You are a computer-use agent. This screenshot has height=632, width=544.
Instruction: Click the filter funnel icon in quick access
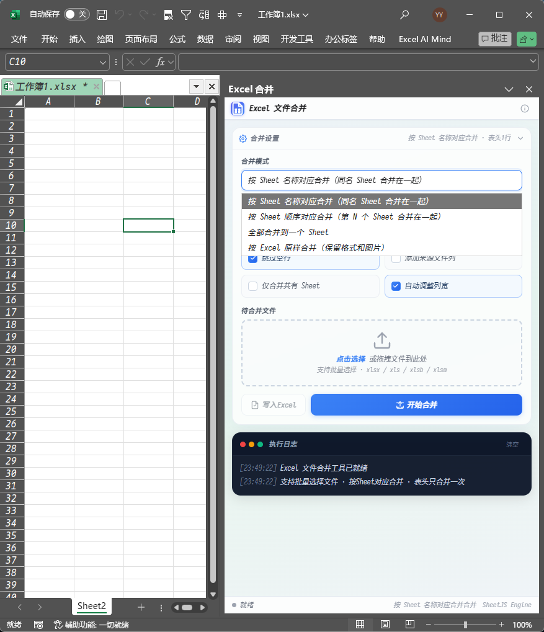point(186,15)
